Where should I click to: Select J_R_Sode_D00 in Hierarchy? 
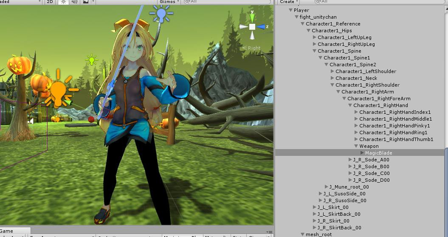371,180
